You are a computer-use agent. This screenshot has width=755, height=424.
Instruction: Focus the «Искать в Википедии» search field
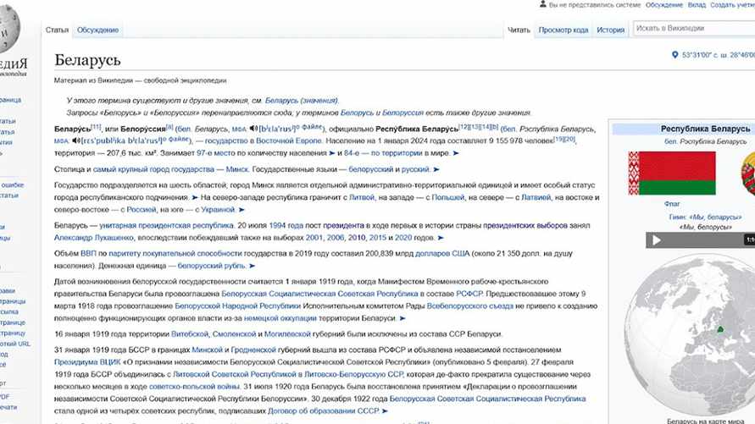coord(694,29)
